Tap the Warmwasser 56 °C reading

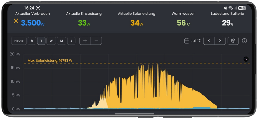(183, 23)
